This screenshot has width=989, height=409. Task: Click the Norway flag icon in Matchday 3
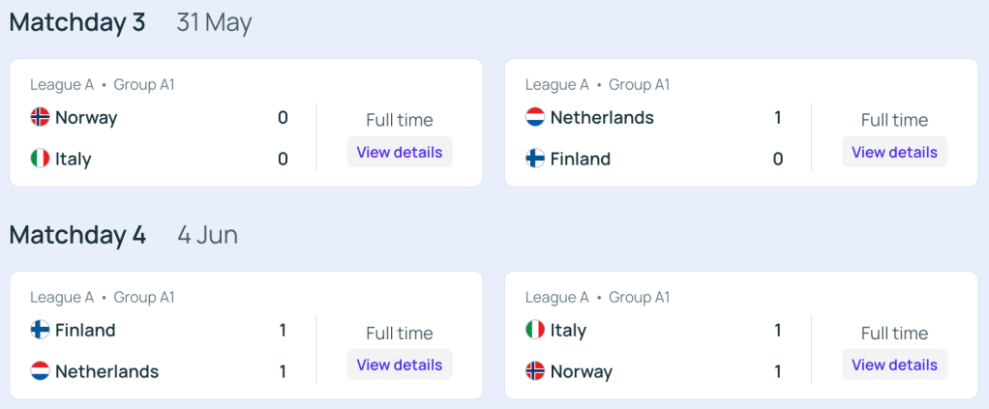click(x=40, y=117)
